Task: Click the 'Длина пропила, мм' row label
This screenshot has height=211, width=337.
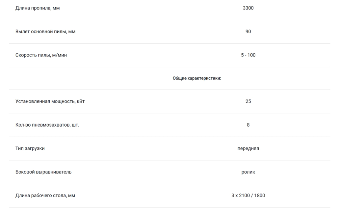Action: pos(38,8)
